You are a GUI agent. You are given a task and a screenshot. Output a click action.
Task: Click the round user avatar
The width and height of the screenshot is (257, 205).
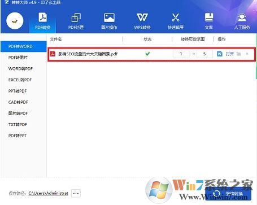click(15, 21)
